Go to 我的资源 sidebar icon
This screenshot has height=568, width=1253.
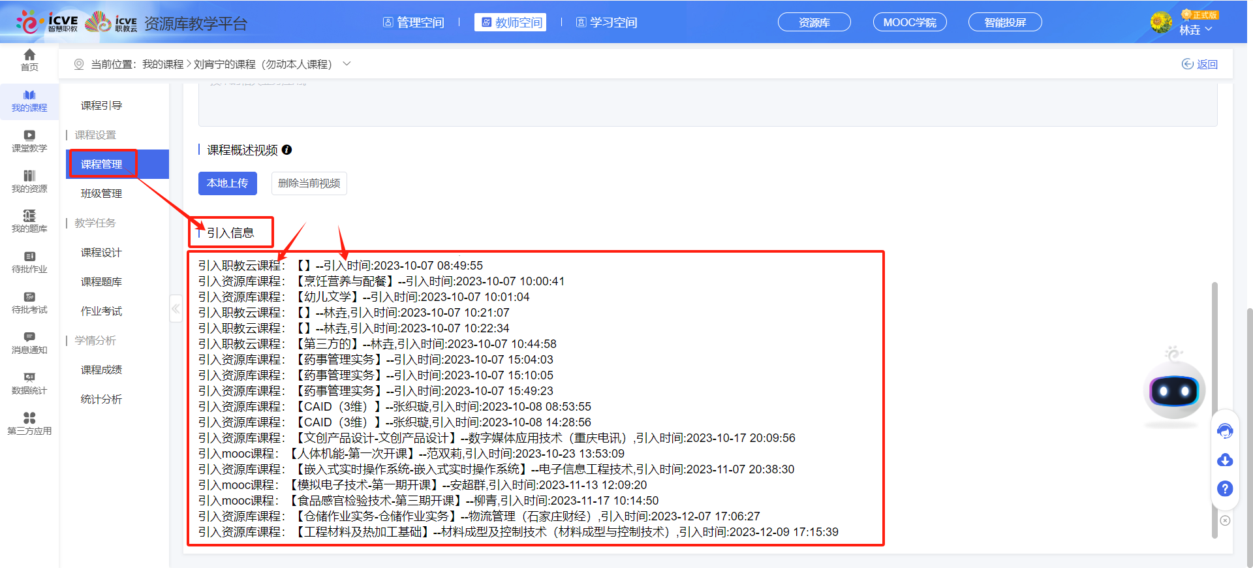(29, 181)
